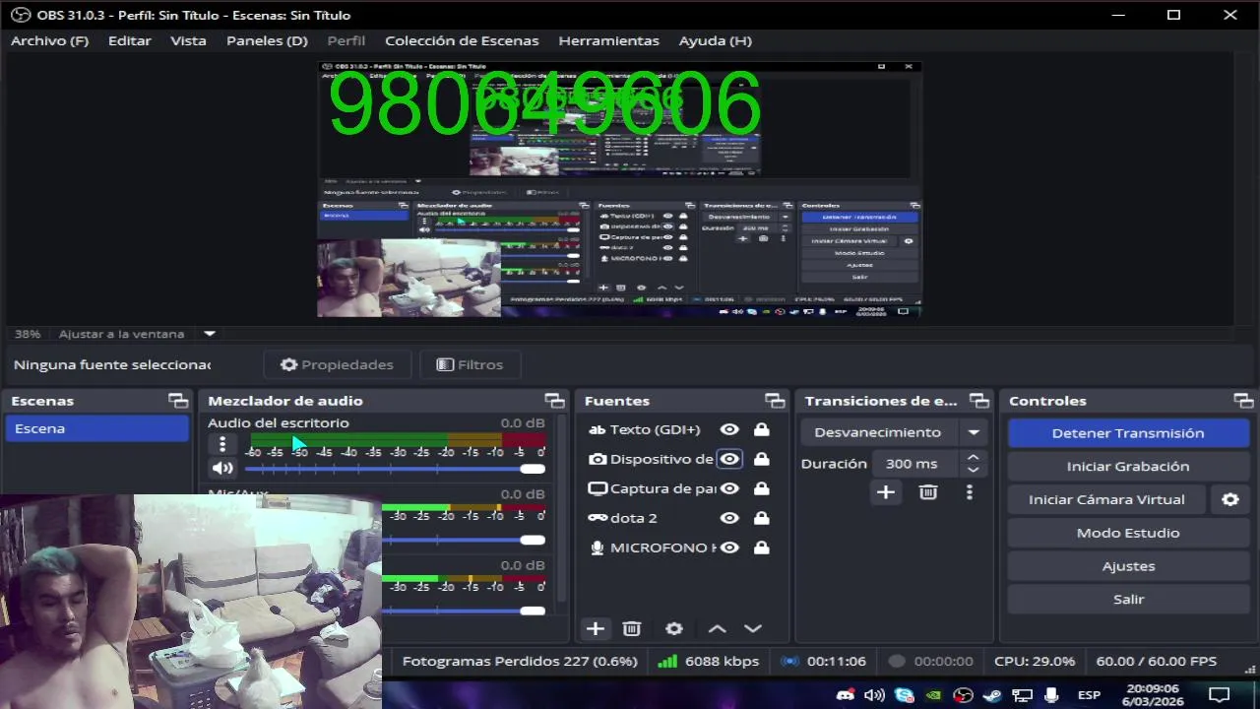This screenshot has height=709, width=1260.
Task: Decrease transition duration with down stepper
Action: click(974, 471)
